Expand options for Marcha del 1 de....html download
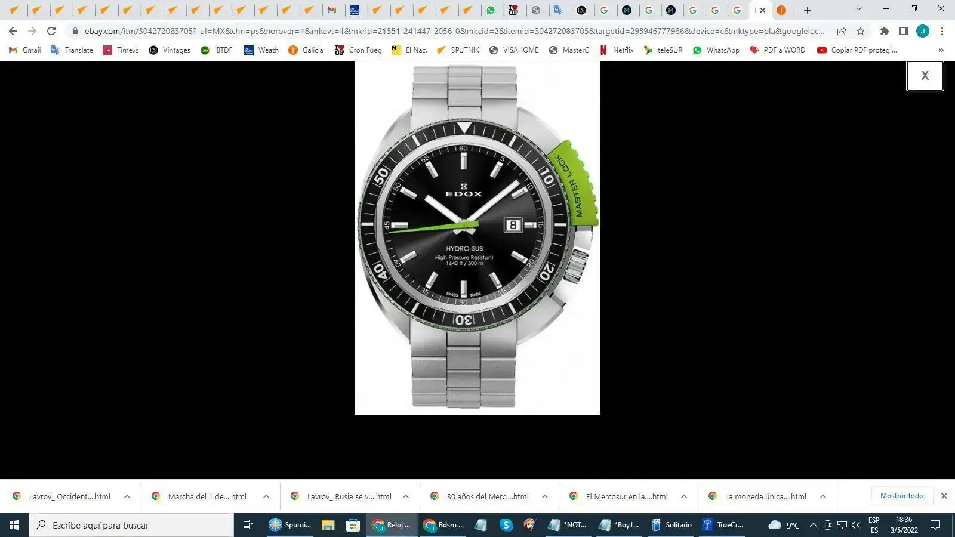 pos(266,496)
